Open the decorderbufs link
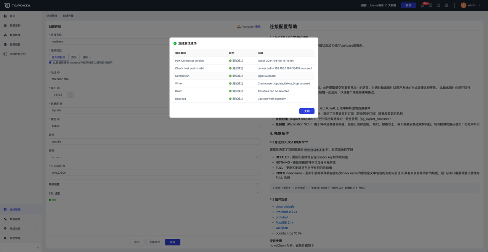 (x=285, y=207)
